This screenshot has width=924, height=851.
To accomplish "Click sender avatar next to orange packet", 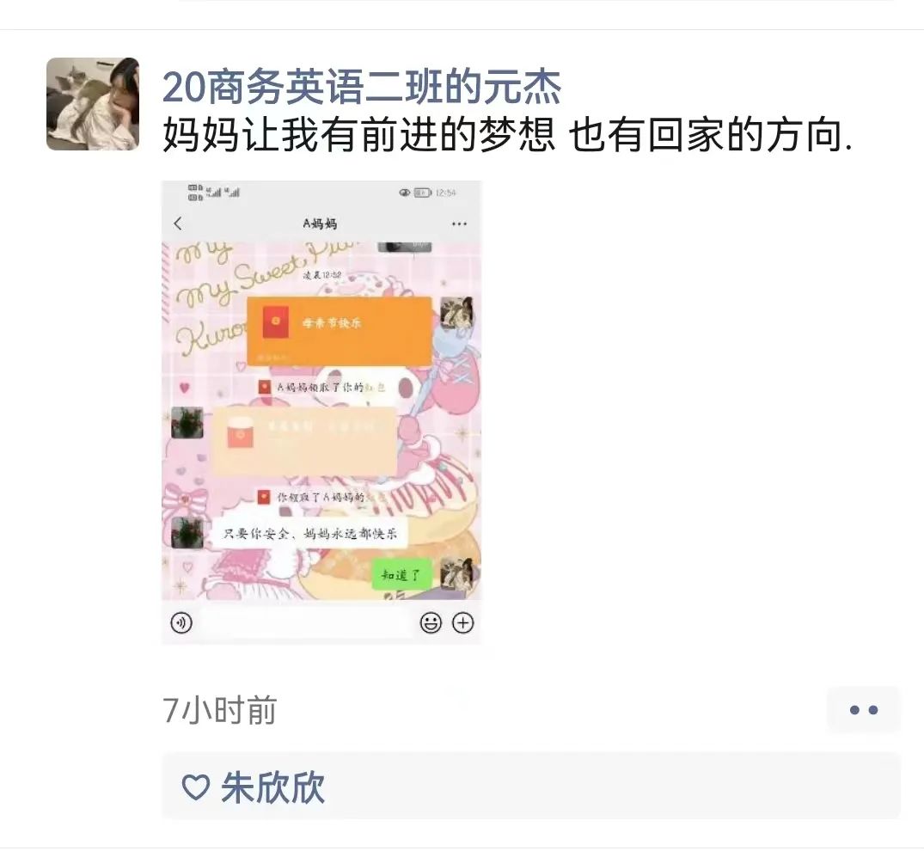I will pyautogui.click(x=456, y=313).
